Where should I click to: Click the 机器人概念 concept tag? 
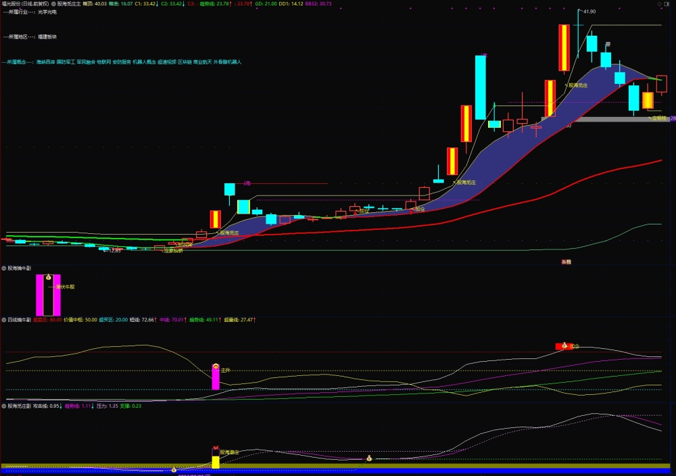pos(144,62)
